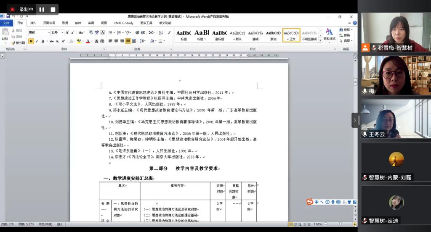Open the 插入 ribbon tab
This screenshot has height=232, width=431.
(x=33, y=23)
